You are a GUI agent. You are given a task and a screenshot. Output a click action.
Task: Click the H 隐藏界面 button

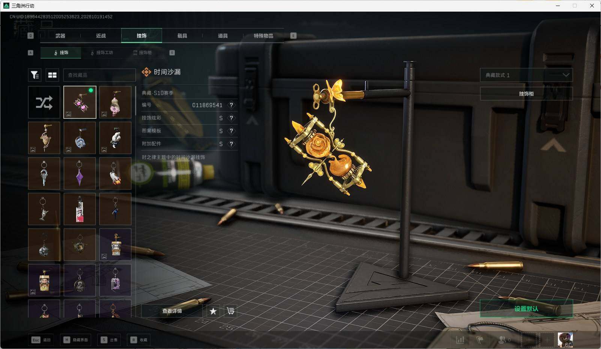pos(77,340)
